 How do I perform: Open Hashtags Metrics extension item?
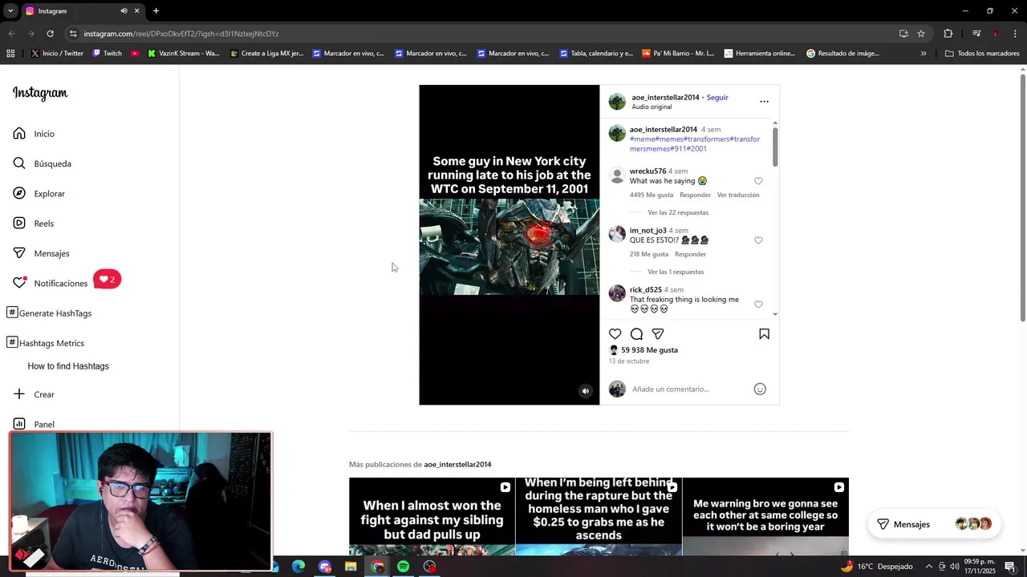pos(46,343)
